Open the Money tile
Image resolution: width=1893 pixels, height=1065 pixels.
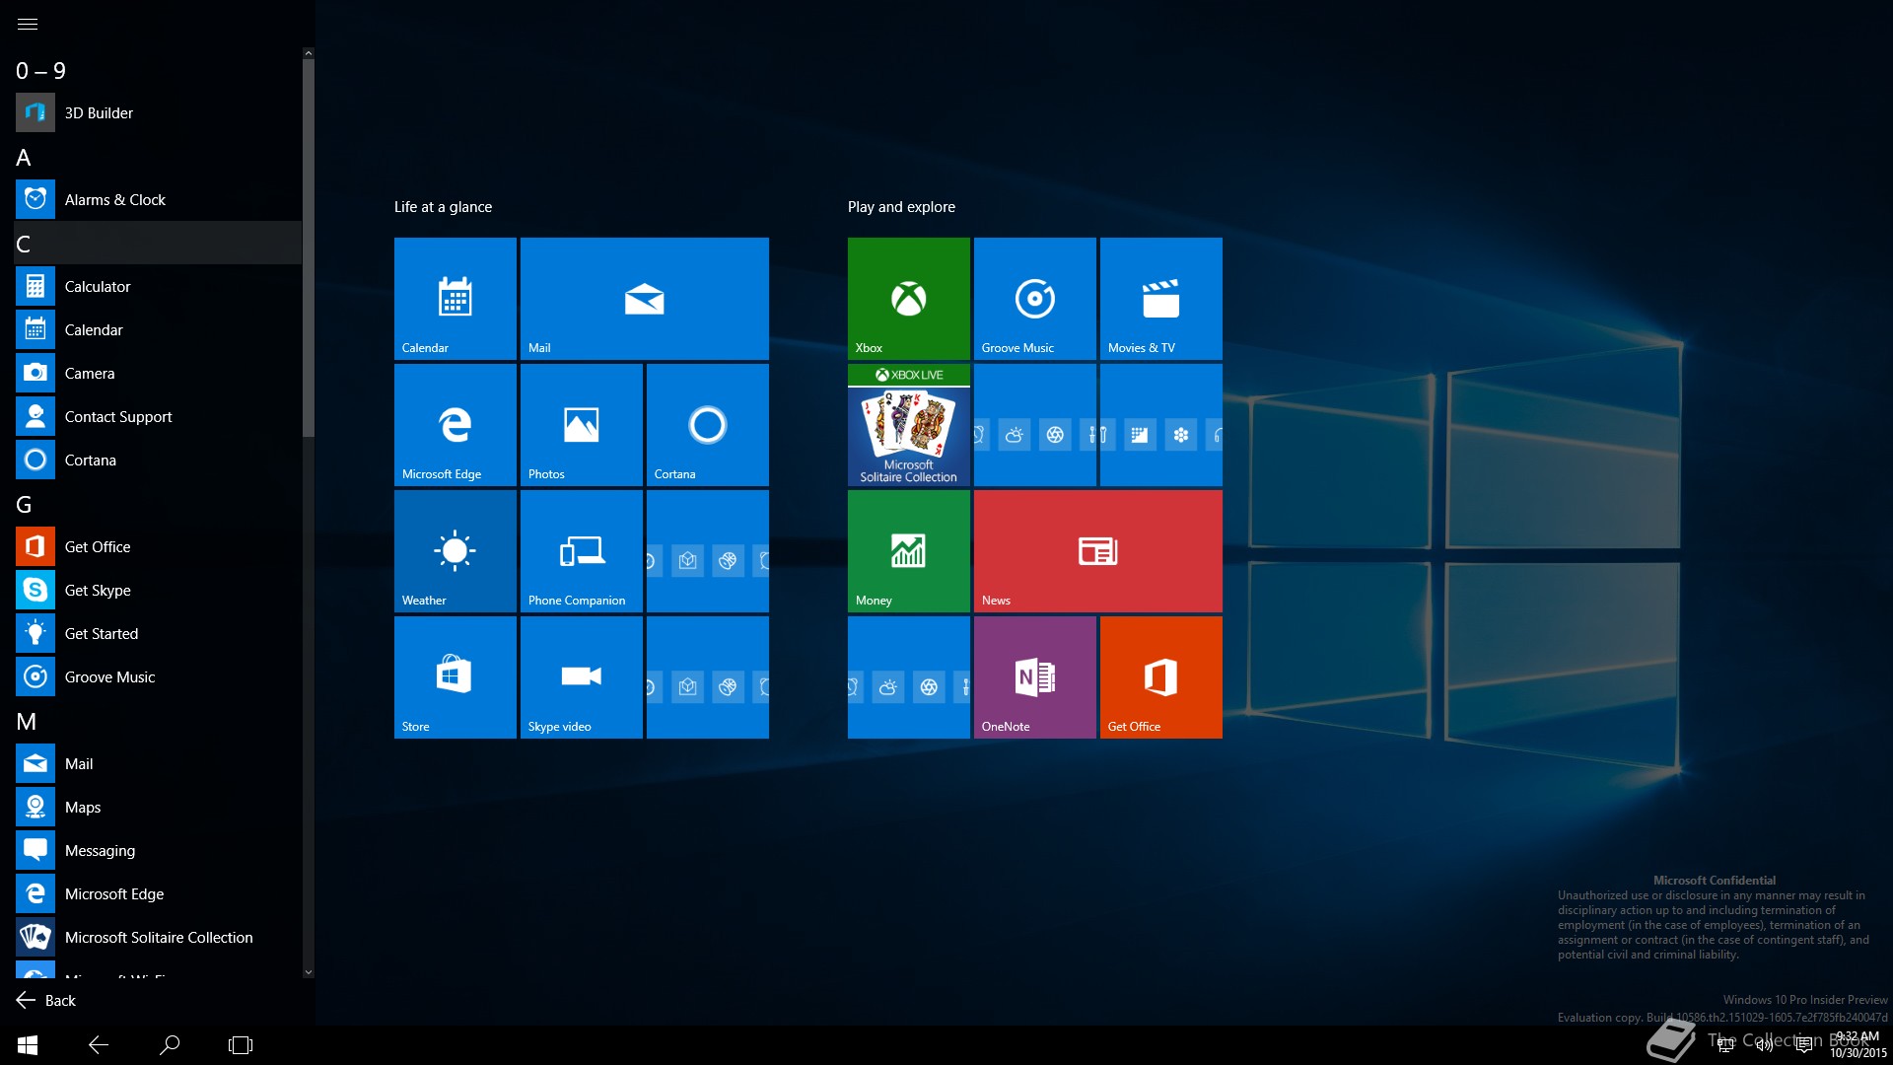coord(909,551)
